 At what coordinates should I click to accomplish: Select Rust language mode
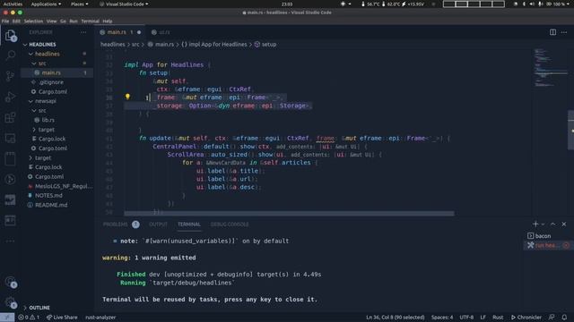(498, 318)
